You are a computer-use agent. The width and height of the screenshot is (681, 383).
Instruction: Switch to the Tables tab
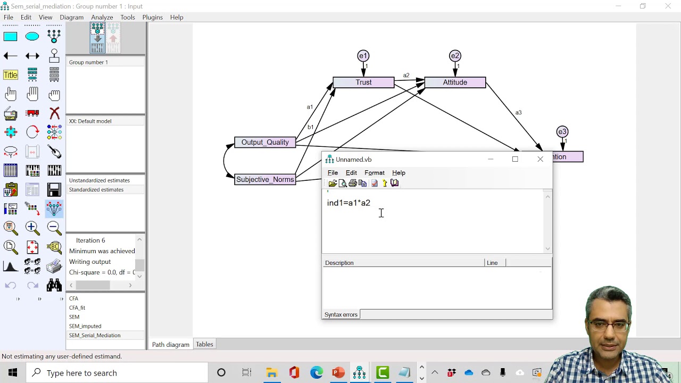pyautogui.click(x=204, y=344)
